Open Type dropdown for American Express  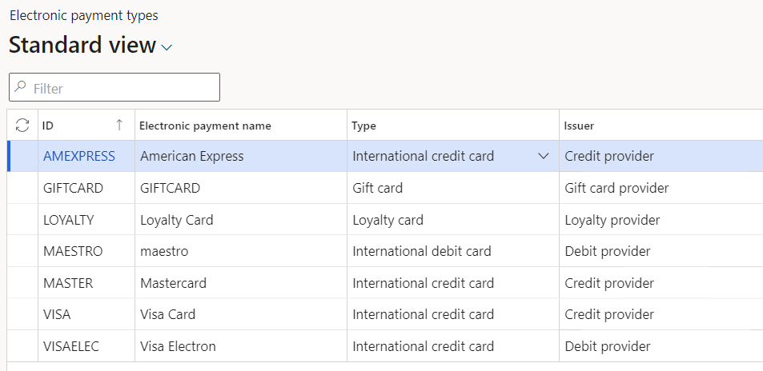(544, 156)
